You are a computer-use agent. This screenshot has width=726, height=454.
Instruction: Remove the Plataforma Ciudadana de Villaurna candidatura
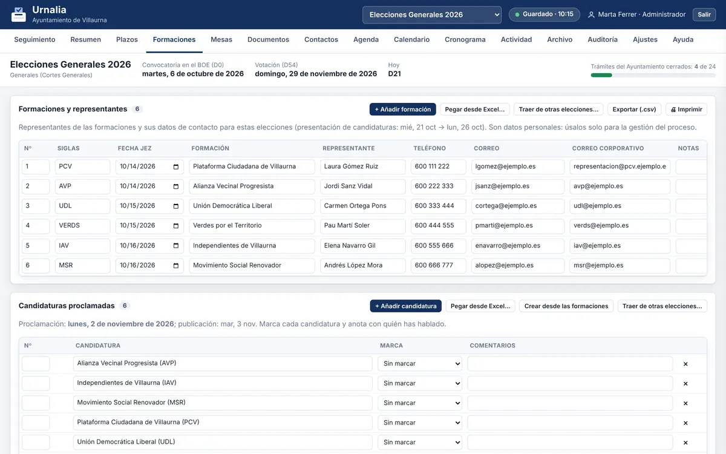[x=685, y=423]
